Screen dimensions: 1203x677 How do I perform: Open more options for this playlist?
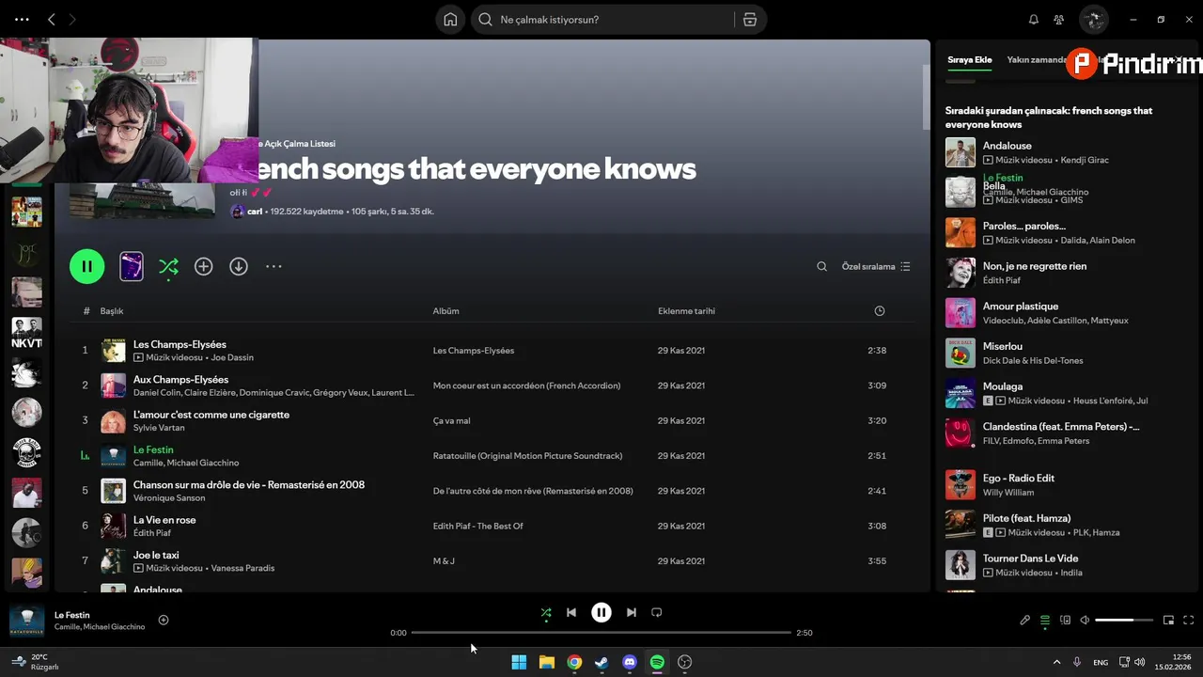coord(273,267)
